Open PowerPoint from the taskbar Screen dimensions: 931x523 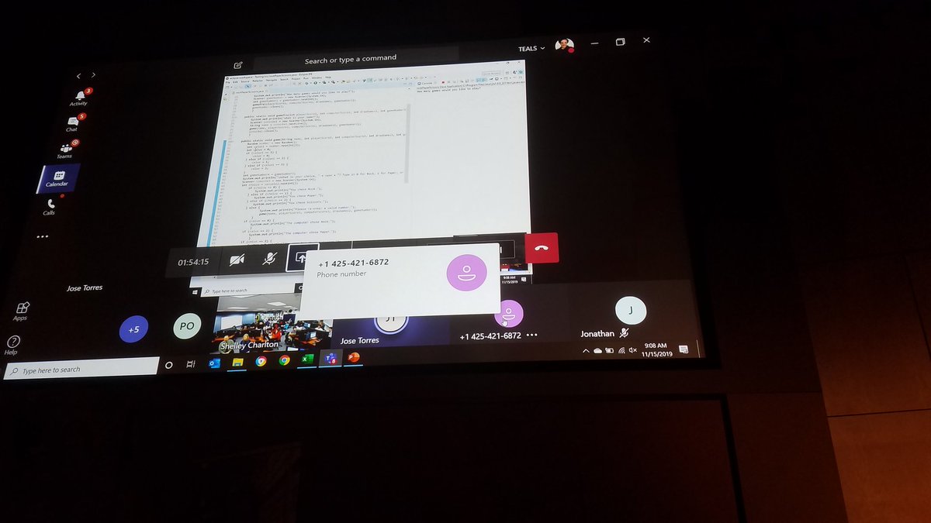pos(354,357)
